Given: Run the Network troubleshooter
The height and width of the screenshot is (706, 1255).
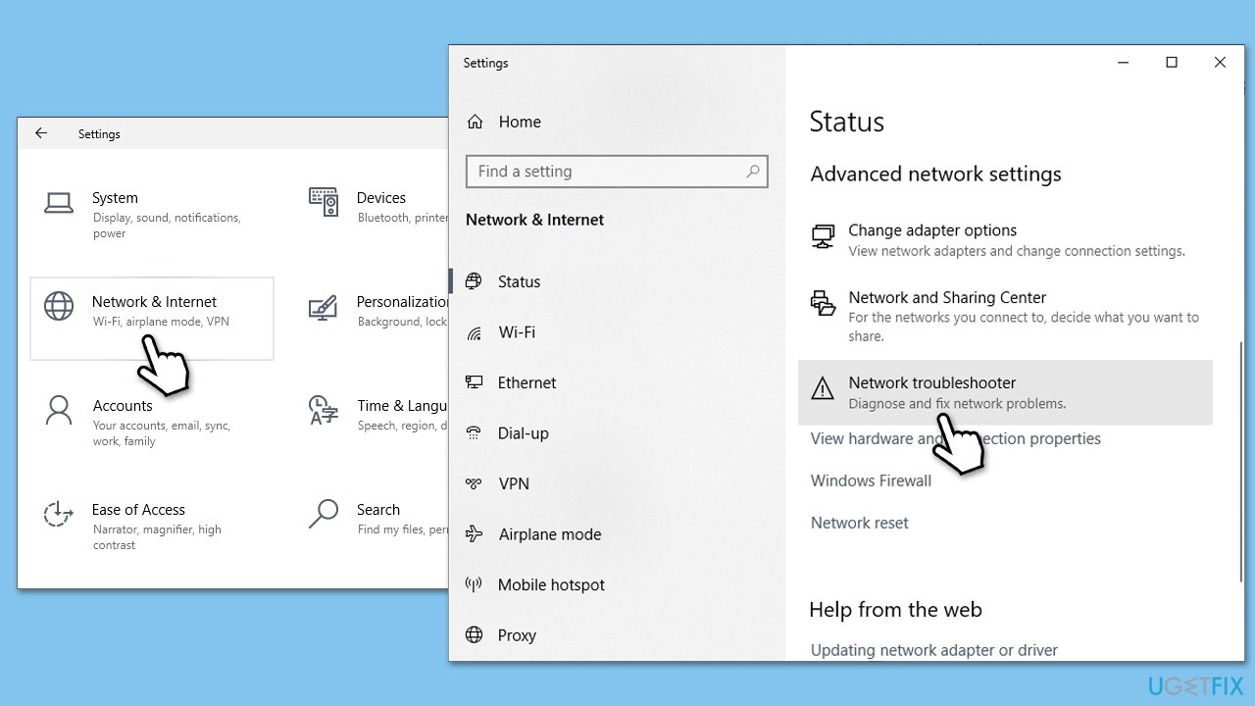Looking at the screenshot, I should tap(1005, 392).
